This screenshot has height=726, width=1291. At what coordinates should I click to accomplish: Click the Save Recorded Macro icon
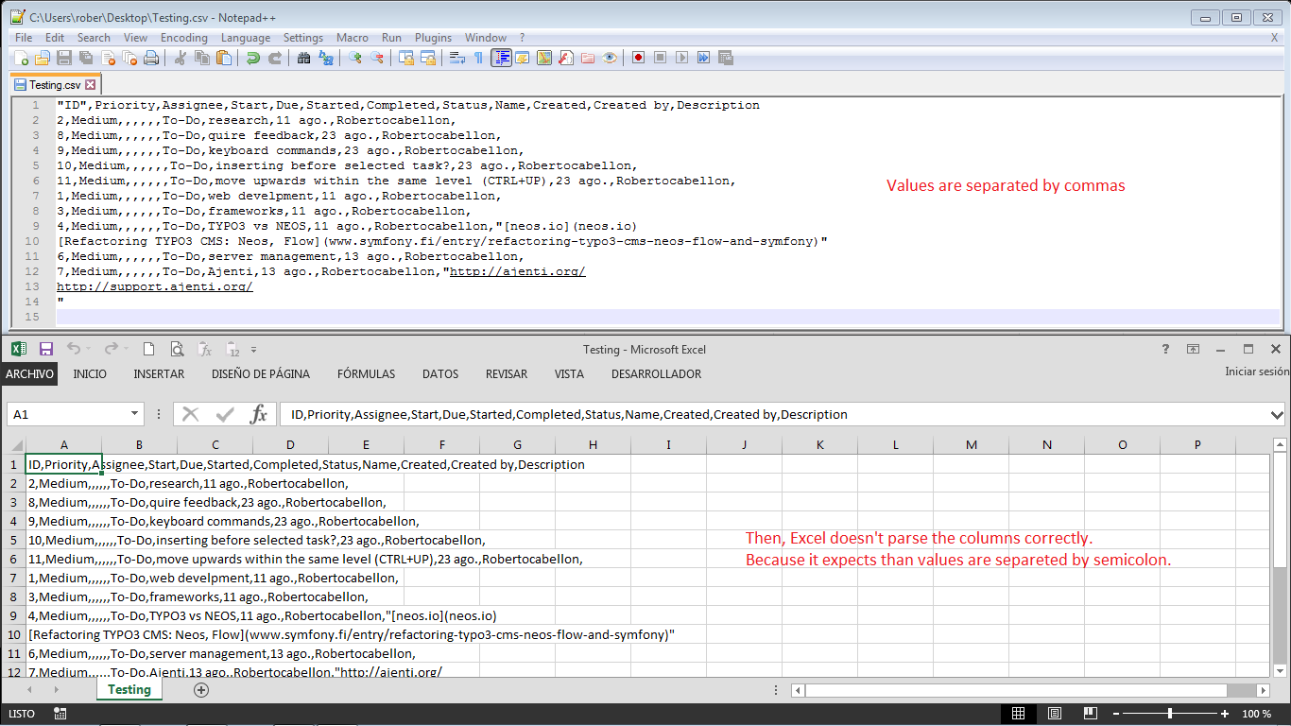pyautogui.click(x=726, y=58)
